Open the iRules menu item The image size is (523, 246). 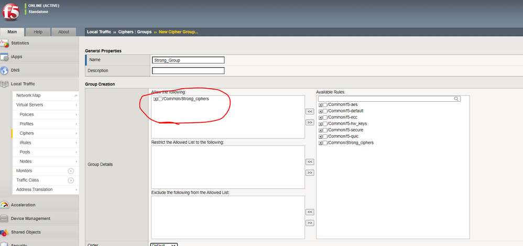tap(45, 143)
